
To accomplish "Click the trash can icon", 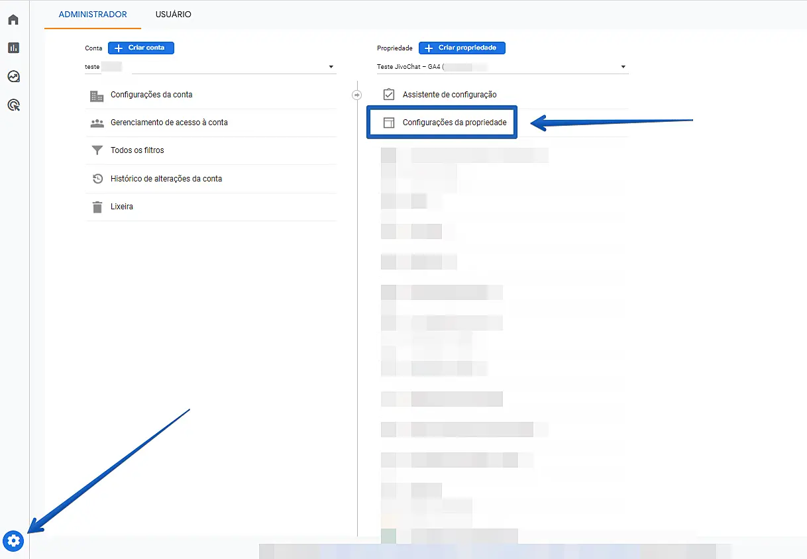I will [x=97, y=207].
